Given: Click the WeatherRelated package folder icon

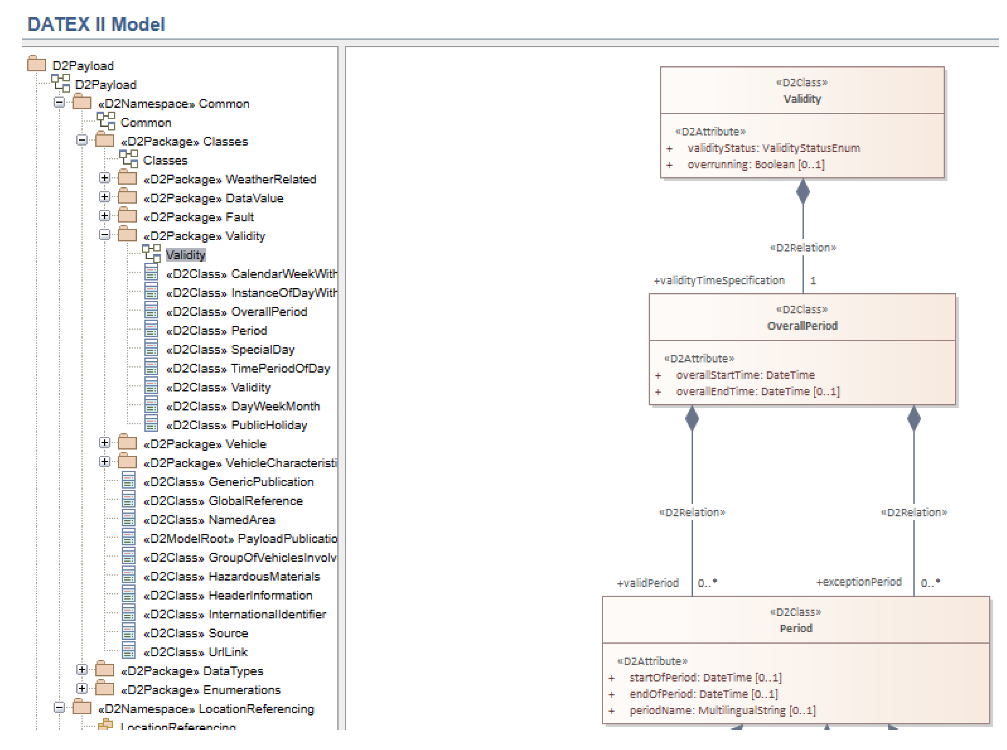Looking at the screenshot, I should pyautogui.click(x=127, y=178).
